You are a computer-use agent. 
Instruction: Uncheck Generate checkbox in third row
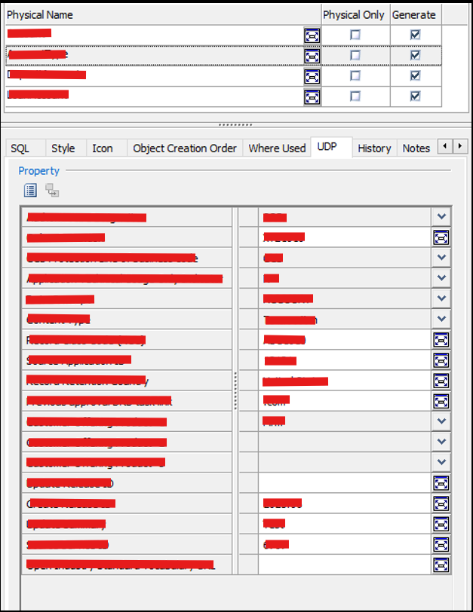pos(415,75)
